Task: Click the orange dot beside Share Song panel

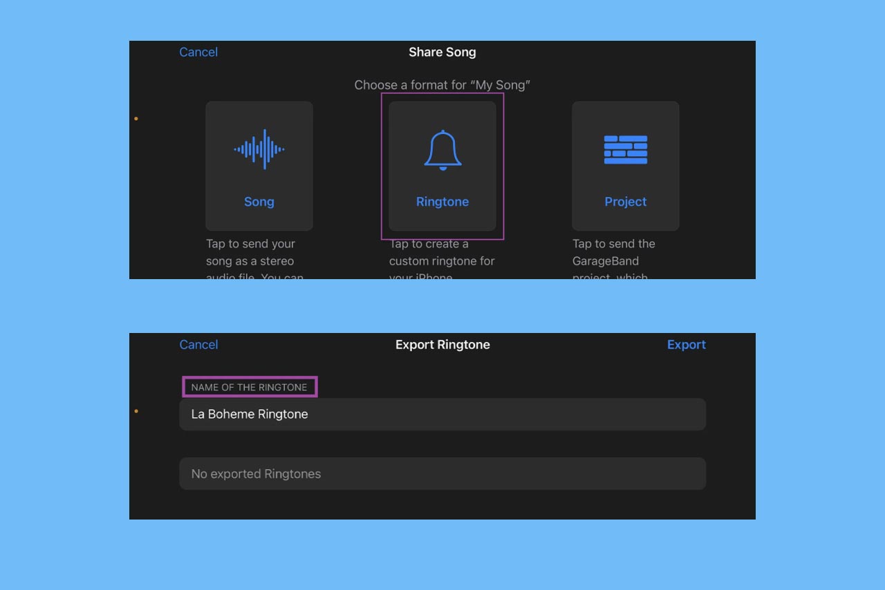Action: coord(136,119)
